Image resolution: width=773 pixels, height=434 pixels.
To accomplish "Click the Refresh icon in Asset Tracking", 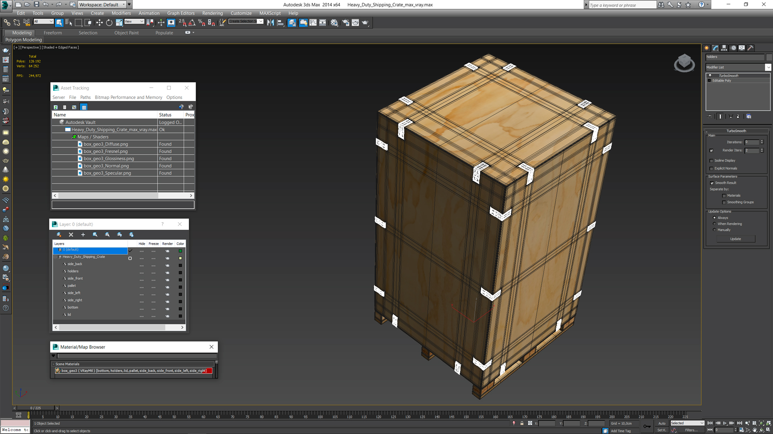I will [x=56, y=107].
